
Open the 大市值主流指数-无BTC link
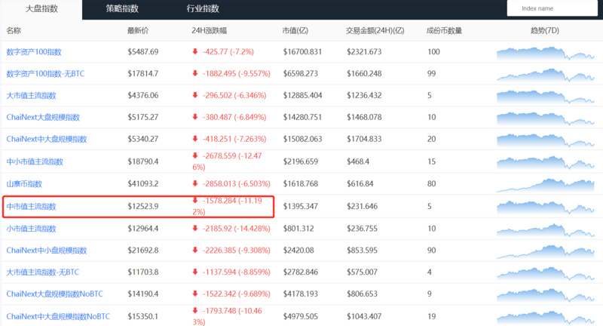(x=41, y=272)
